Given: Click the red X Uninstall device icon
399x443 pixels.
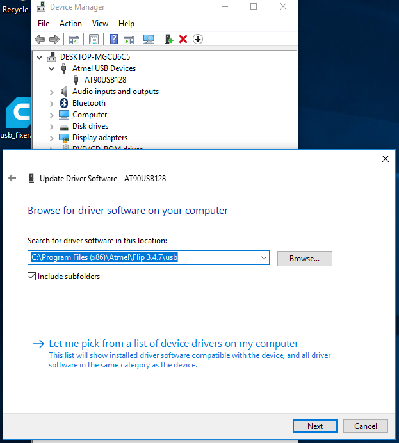Looking at the screenshot, I should pyautogui.click(x=183, y=39).
